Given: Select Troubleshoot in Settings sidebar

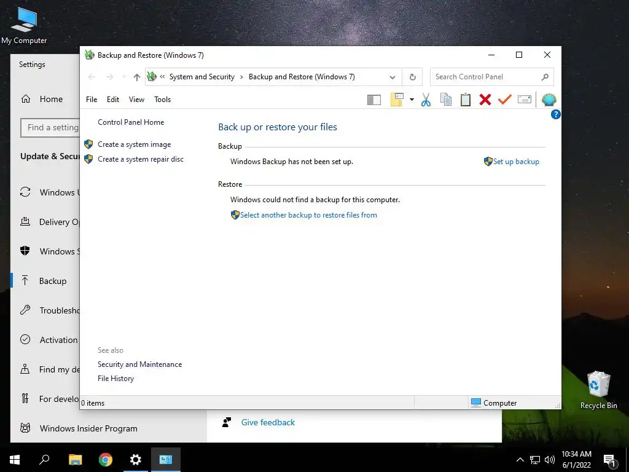Looking at the screenshot, I should [45, 310].
